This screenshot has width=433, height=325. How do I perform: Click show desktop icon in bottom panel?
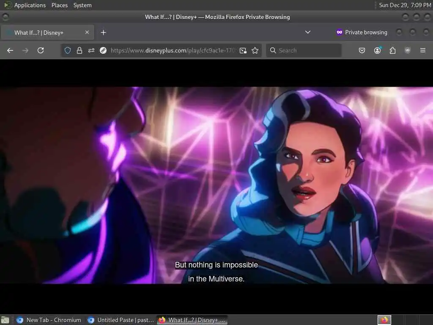point(5,320)
